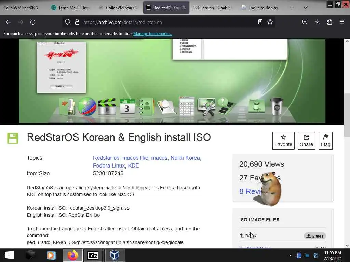Viewport: 350px width, 262px height.
Task: Open the Manage bookmarks link
Action: coord(153,34)
